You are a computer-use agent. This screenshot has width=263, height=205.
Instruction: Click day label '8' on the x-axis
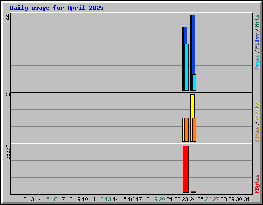click(71, 199)
